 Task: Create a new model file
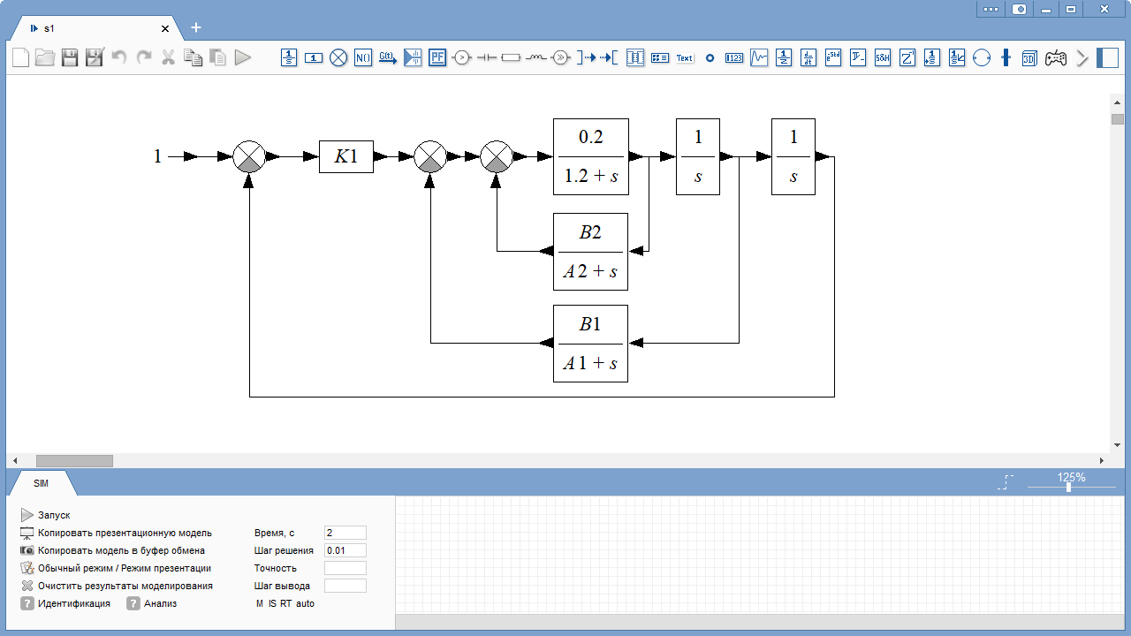20,58
